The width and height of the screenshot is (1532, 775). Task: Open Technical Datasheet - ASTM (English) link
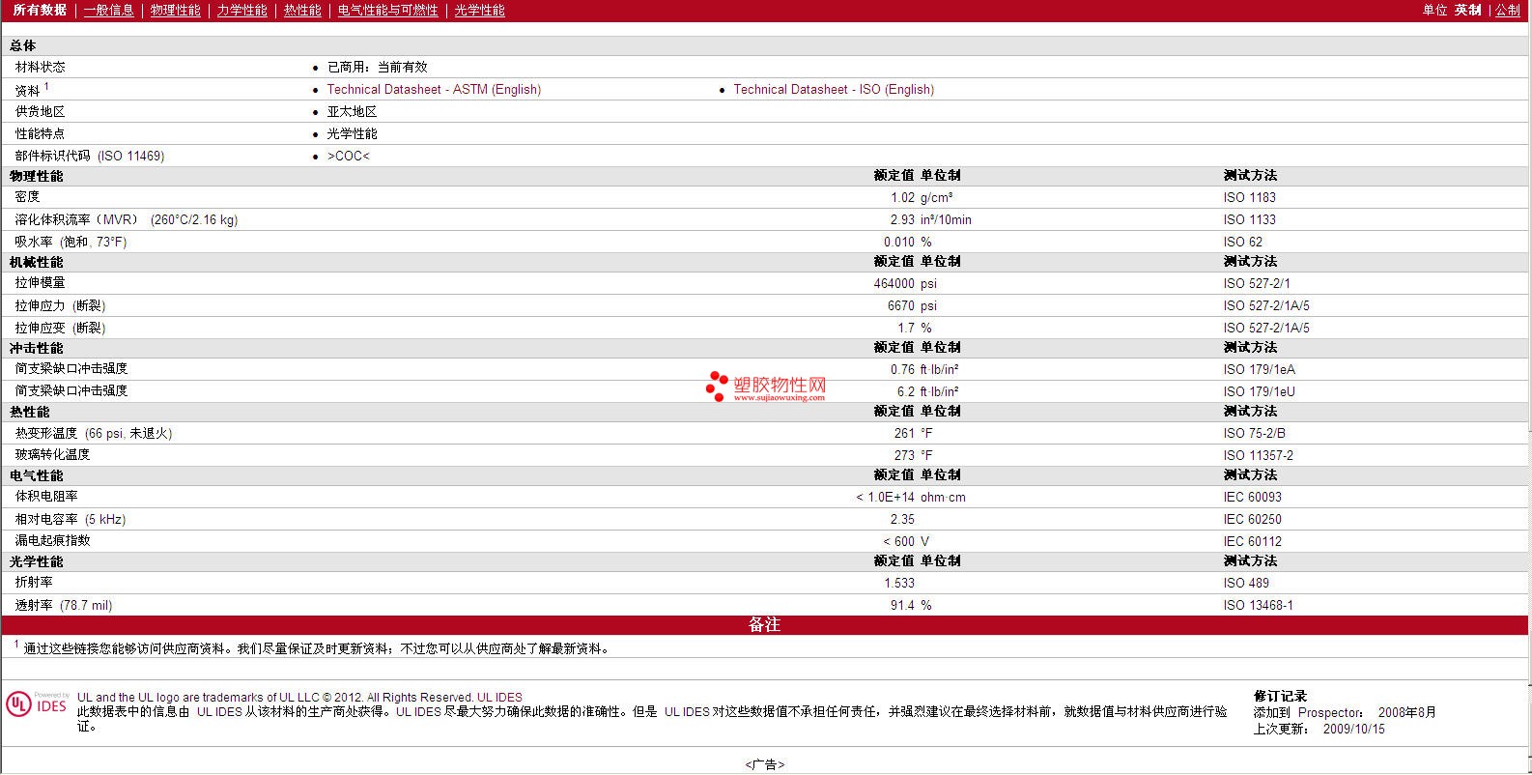point(434,89)
